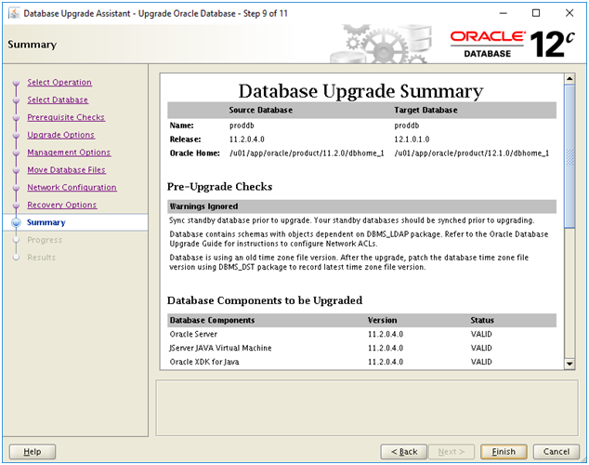This screenshot has height=465, width=589.
Task: Click the Version column header
Action: point(383,320)
